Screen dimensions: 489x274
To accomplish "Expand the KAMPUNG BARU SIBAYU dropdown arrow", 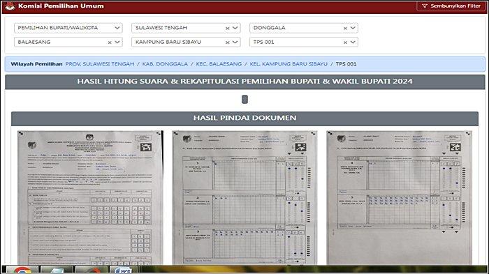I will coord(235,42).
